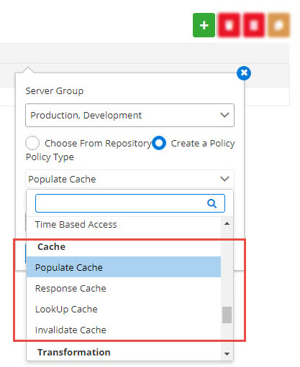The image size is (300, 367).
Task: Click the policy list scroll-down arrow
Action: [x=227, y=353]
